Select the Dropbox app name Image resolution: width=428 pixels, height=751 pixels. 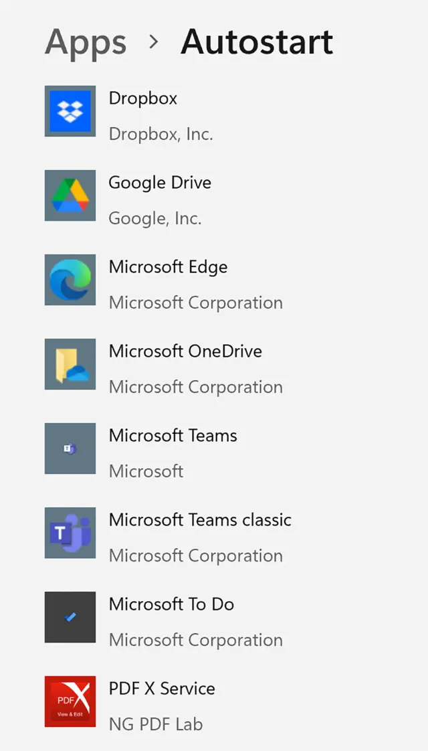click(143, 98)
